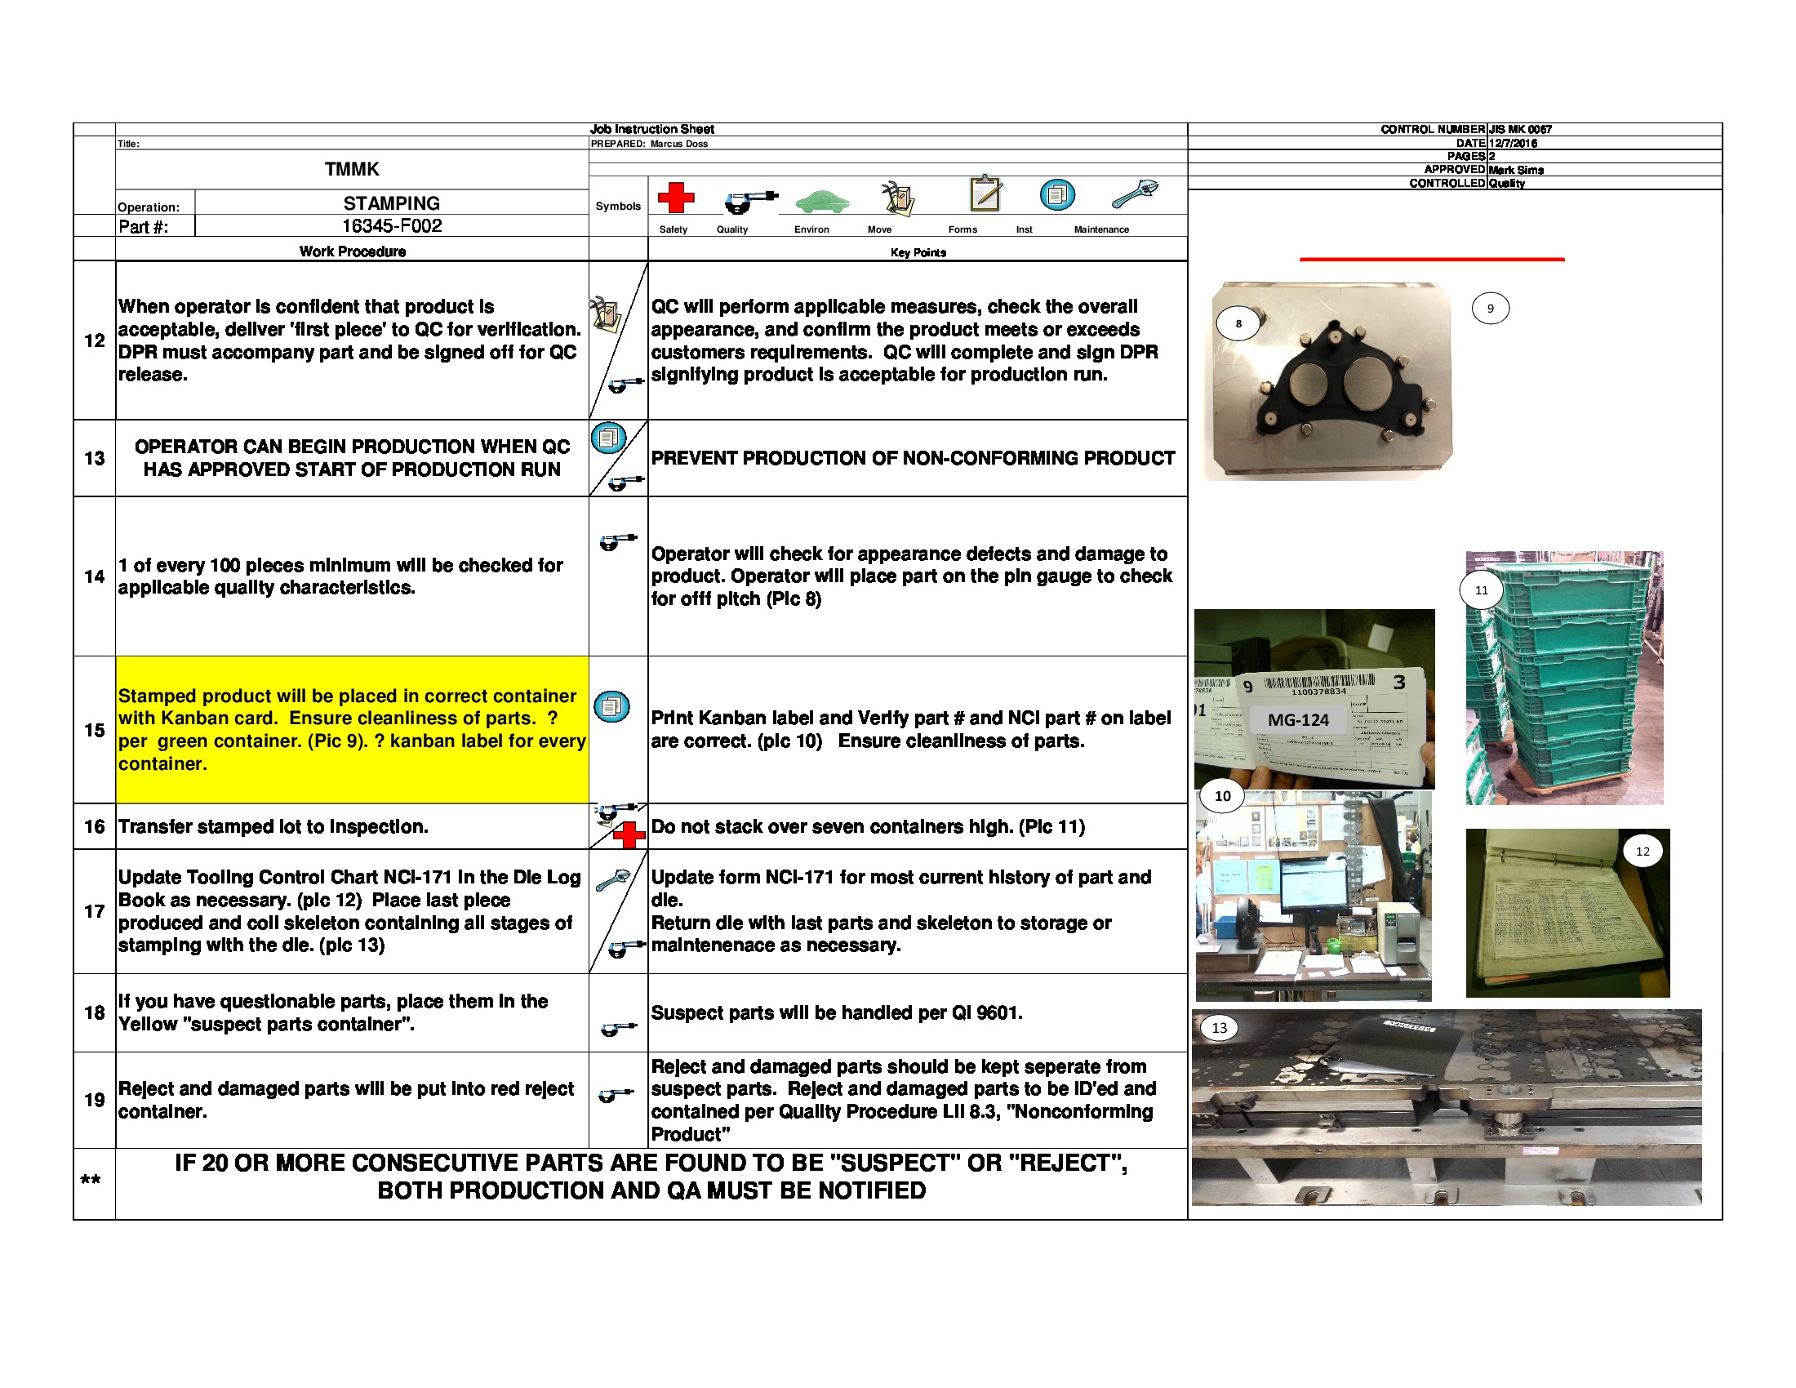Click the Move symbol icon
This screenshot has height=1388, width=1796.
[896, 198]
